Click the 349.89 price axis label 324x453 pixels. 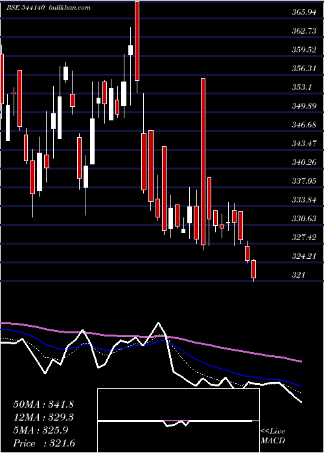coord(304,106)
